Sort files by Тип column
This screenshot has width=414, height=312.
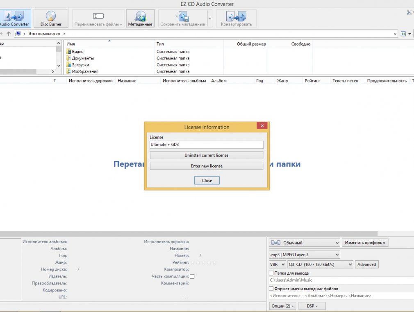[x=189, y=44]
